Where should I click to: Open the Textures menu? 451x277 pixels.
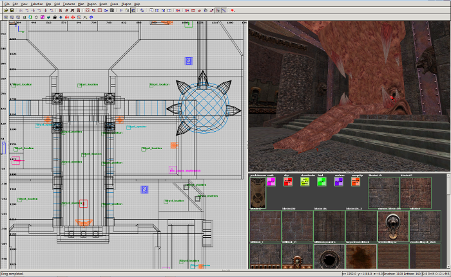(69, 4)
